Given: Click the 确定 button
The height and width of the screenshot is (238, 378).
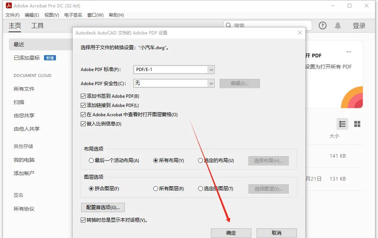Looking at the screenshot, I should point(231,233).
